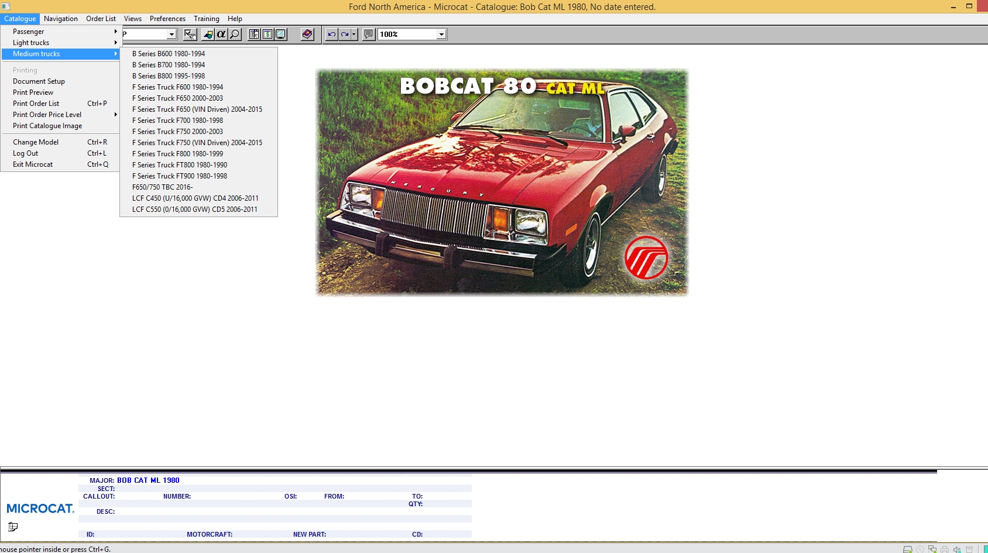
Task: Choose Change Model menu entry
Action: [60, 142]
